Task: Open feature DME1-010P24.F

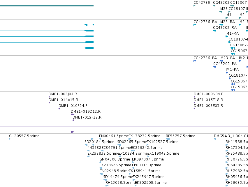Action: (x=73, y=106)
